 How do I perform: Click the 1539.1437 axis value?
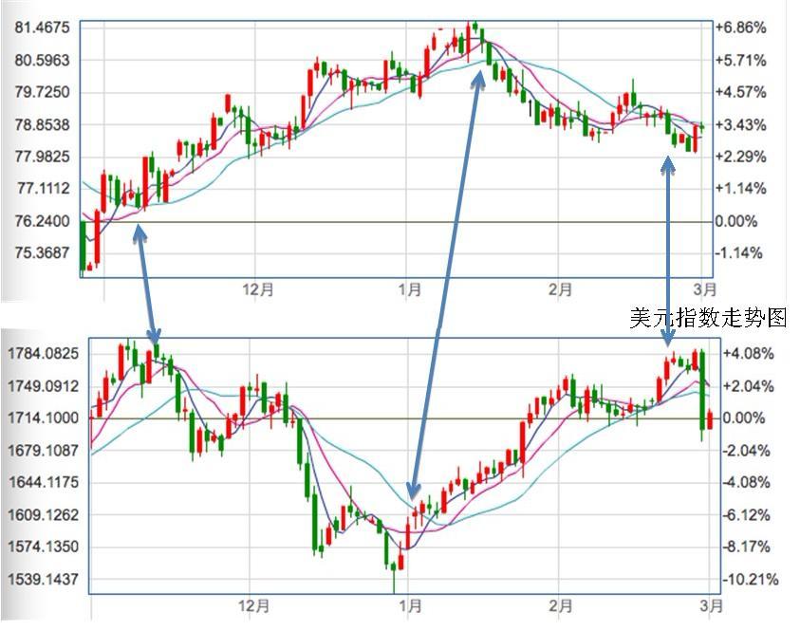(44, 580)
